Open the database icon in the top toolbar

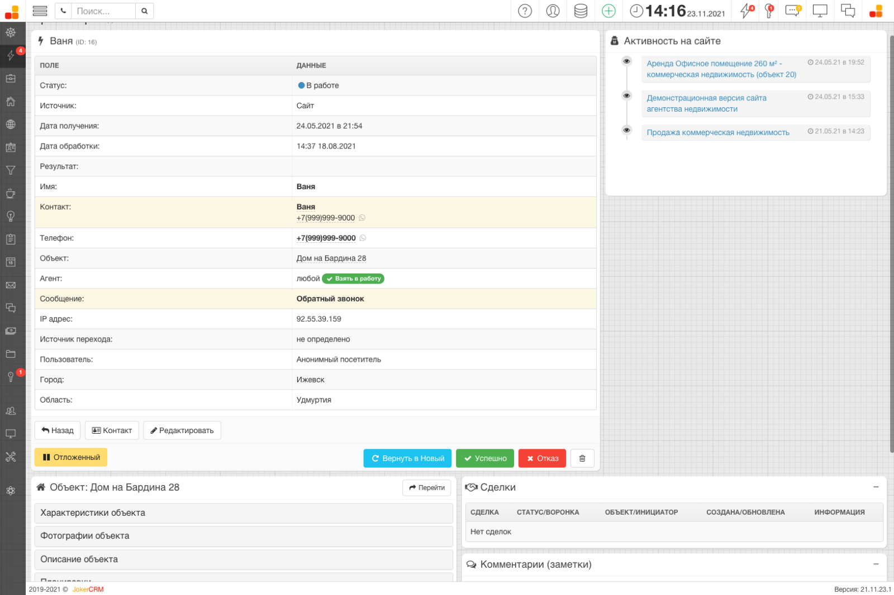[x=580, y=11]
